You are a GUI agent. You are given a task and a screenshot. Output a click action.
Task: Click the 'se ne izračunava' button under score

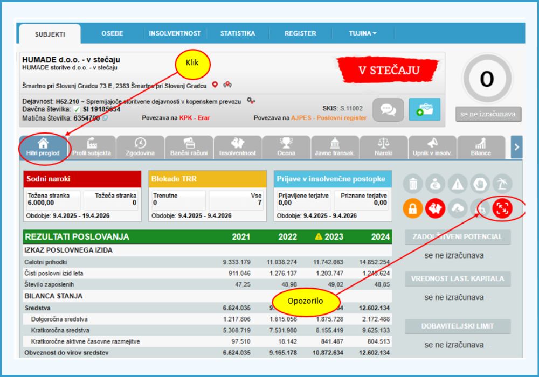[488, 114]
